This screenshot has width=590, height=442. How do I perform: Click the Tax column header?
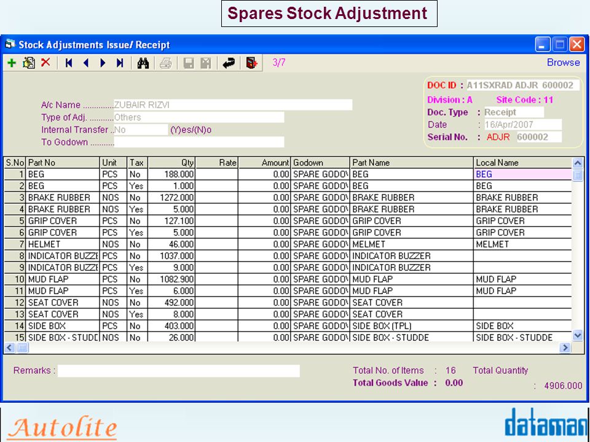[137, 163]
